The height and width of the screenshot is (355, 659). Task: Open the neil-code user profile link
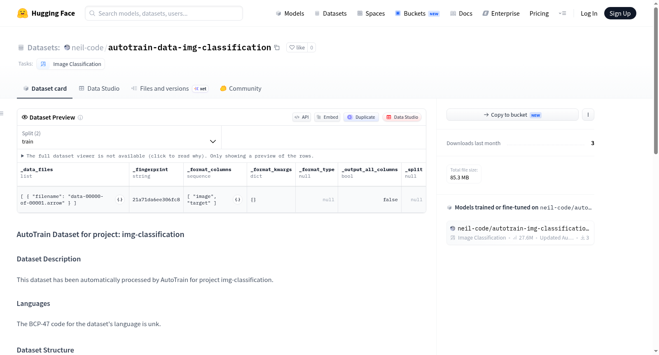pos(87,47)
